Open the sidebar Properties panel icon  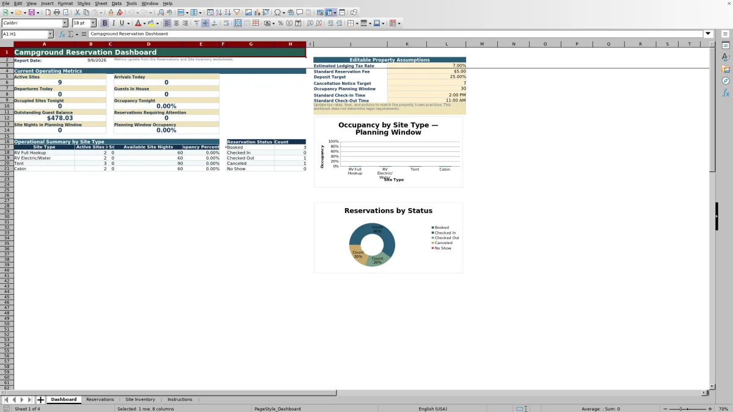click(x=726, y=46)
